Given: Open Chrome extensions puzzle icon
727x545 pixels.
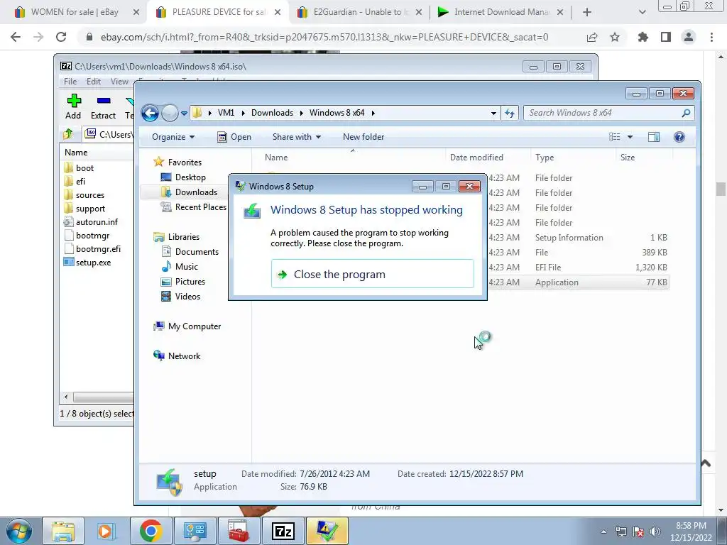Looking at the screenshot, I should 643,37.
